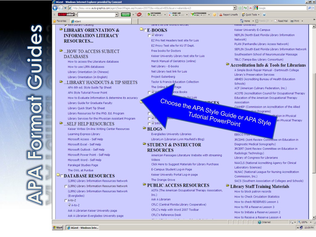This screenshot has height=237, width=316.
Task: Refresh the page with the green arrows icon
Action: pyautogui.click(x=245, y=8)
